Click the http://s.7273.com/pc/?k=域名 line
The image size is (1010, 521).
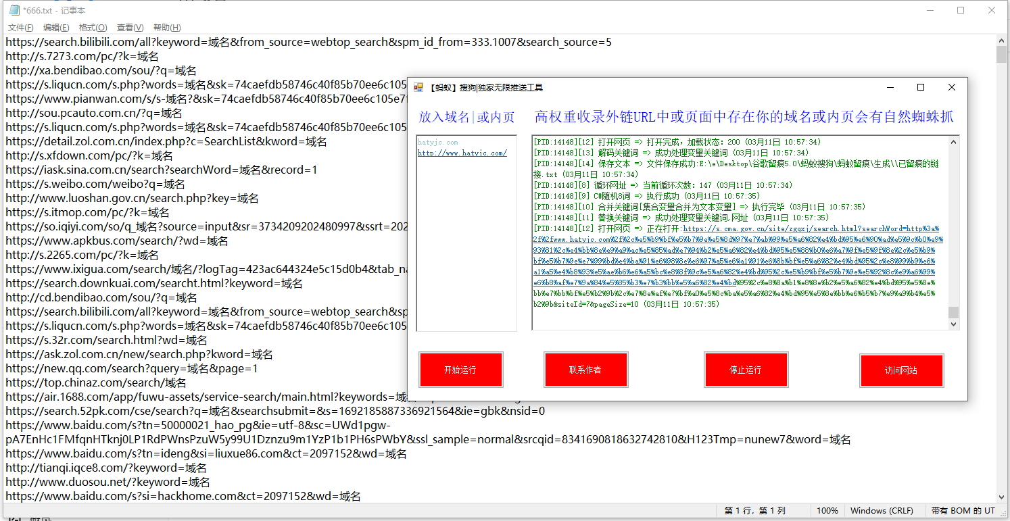pos(82,56)
